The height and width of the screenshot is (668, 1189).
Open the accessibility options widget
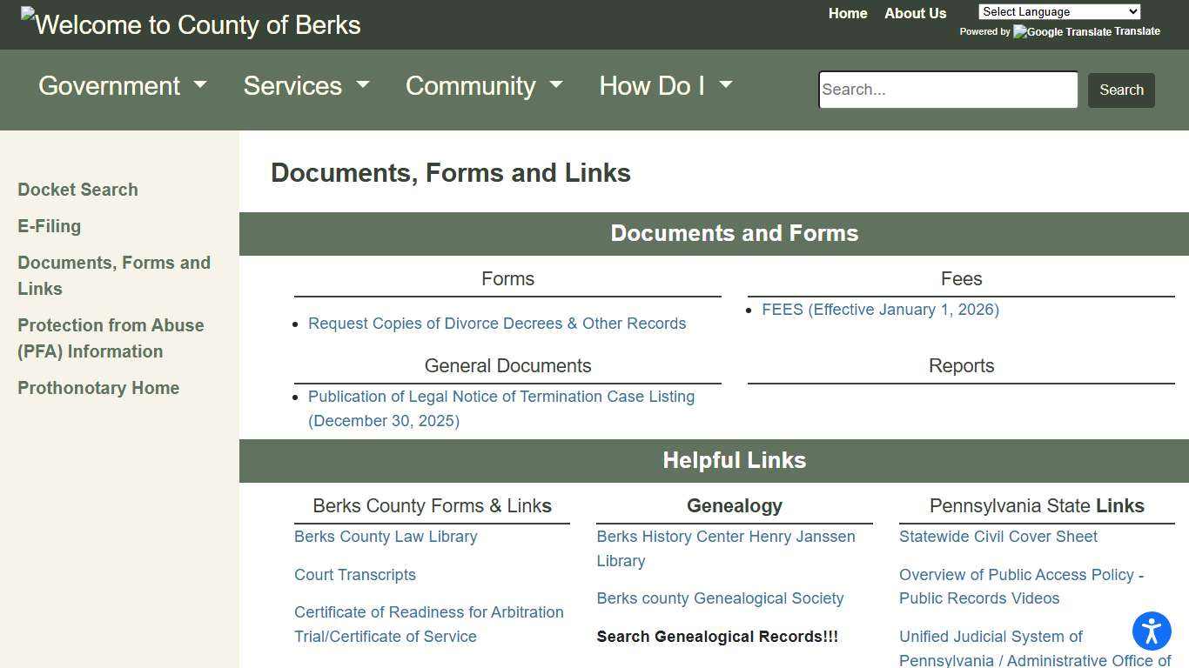(1152, 631)
